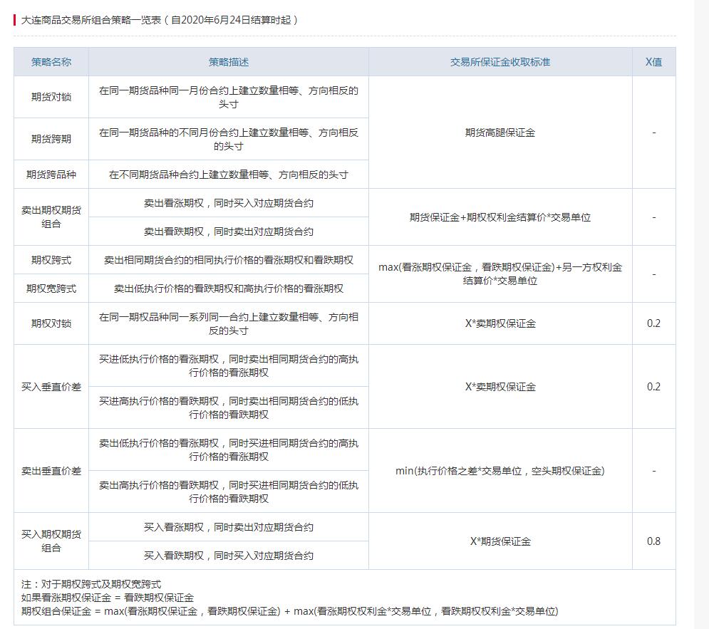The image size is (709, 629).
Task: Click note line 如果看涨期权保证金 = 看跌期权保证金
Action: tap(107, 598)
